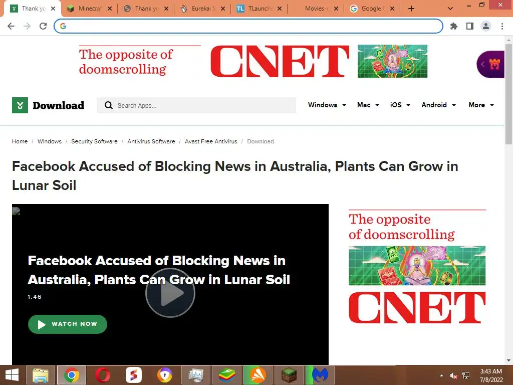Click the Search Apps input field
The image size is (513, 385).
pos(196,105)
